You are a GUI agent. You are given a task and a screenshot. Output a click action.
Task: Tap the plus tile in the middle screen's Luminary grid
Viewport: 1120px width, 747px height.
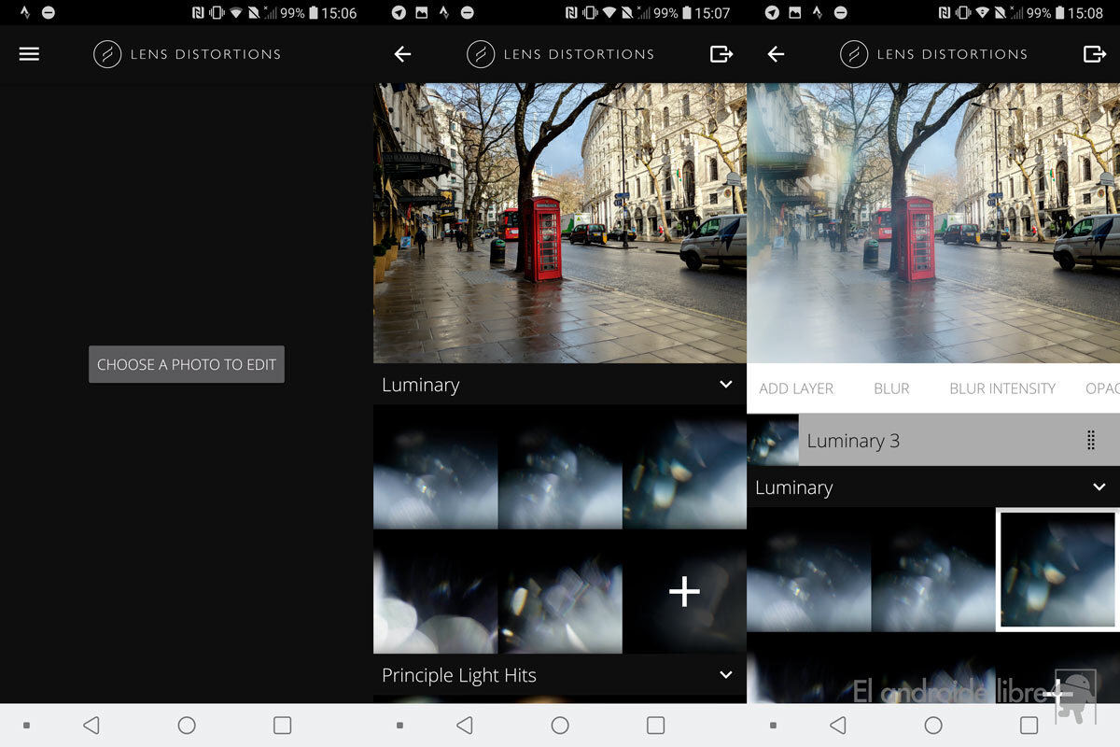coord(684,591)
